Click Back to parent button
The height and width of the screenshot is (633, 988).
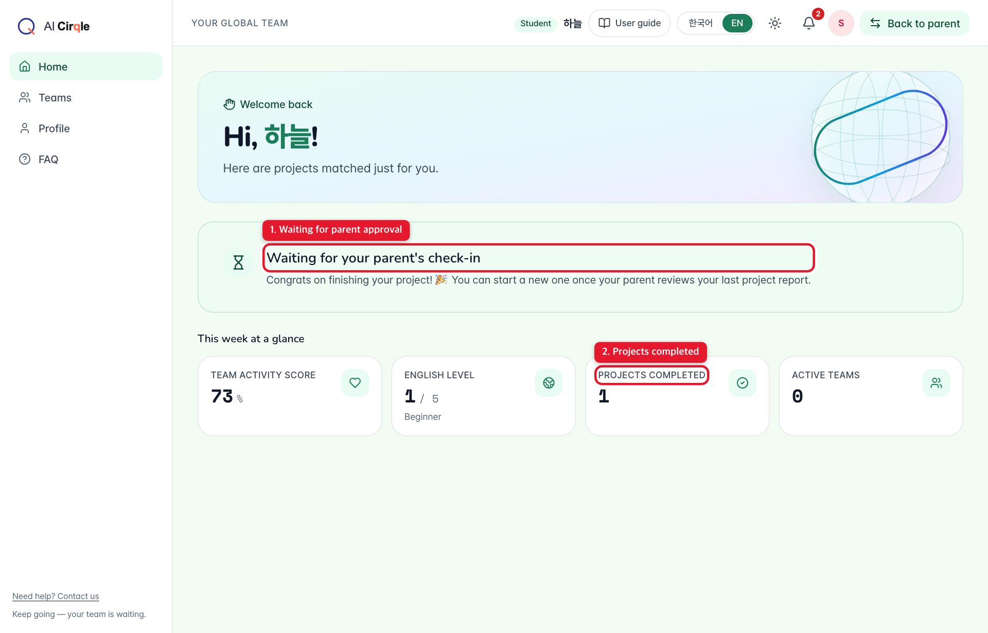click(x=914, y=23)
